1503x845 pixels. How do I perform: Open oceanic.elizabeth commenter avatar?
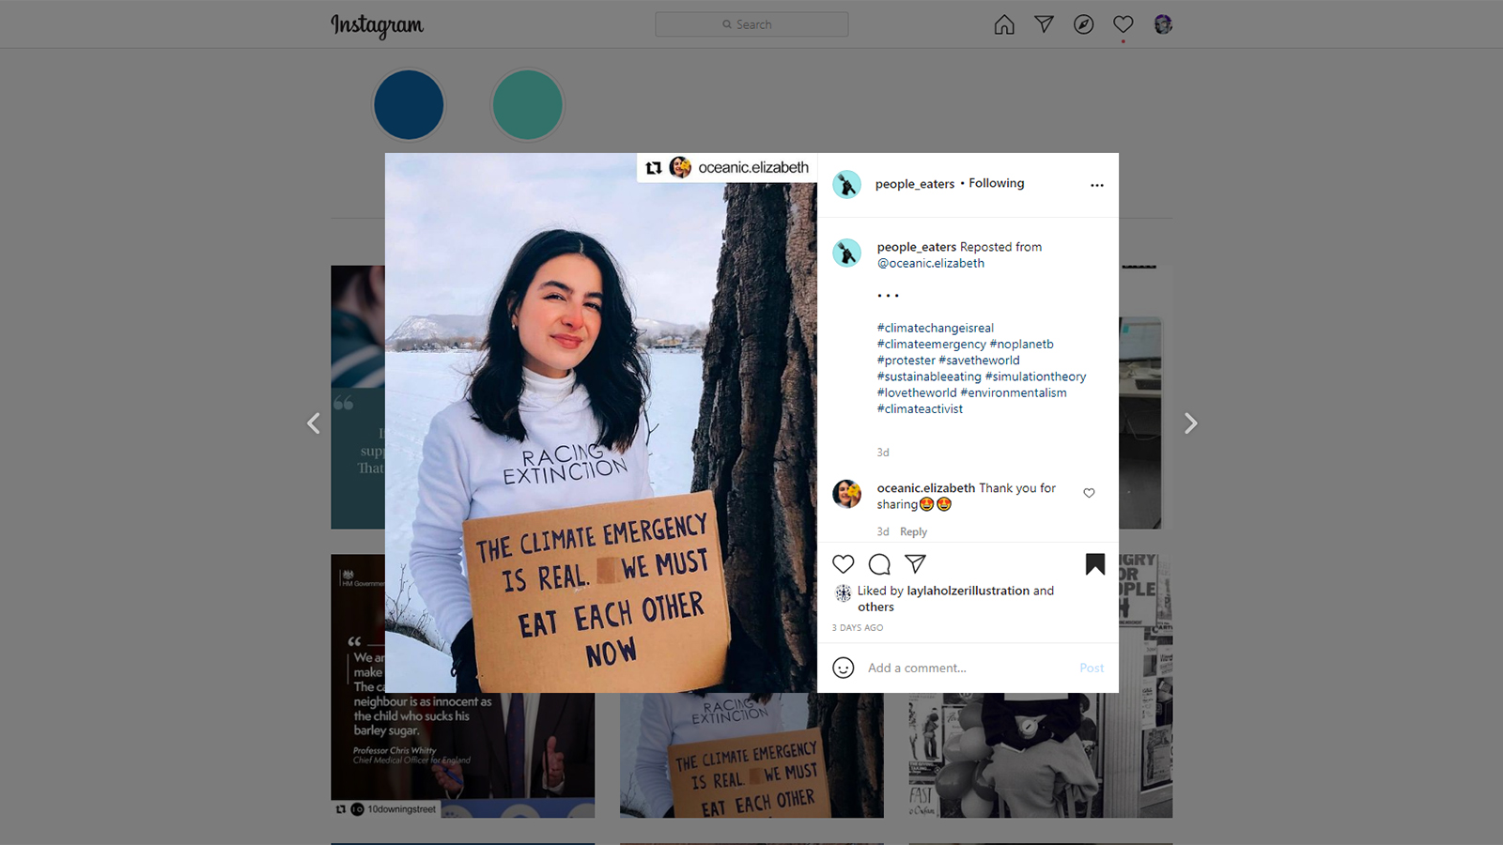(x=846, y=494)
